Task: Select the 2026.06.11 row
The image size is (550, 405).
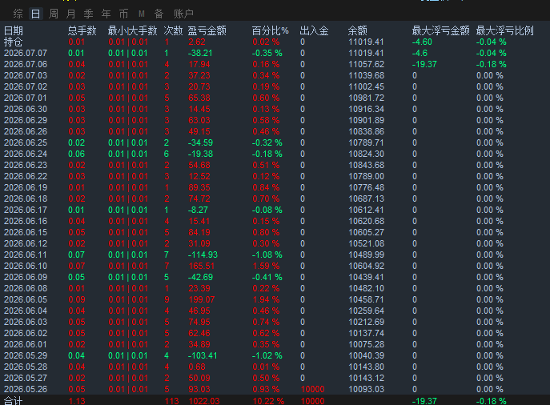Action: point(275,255)
